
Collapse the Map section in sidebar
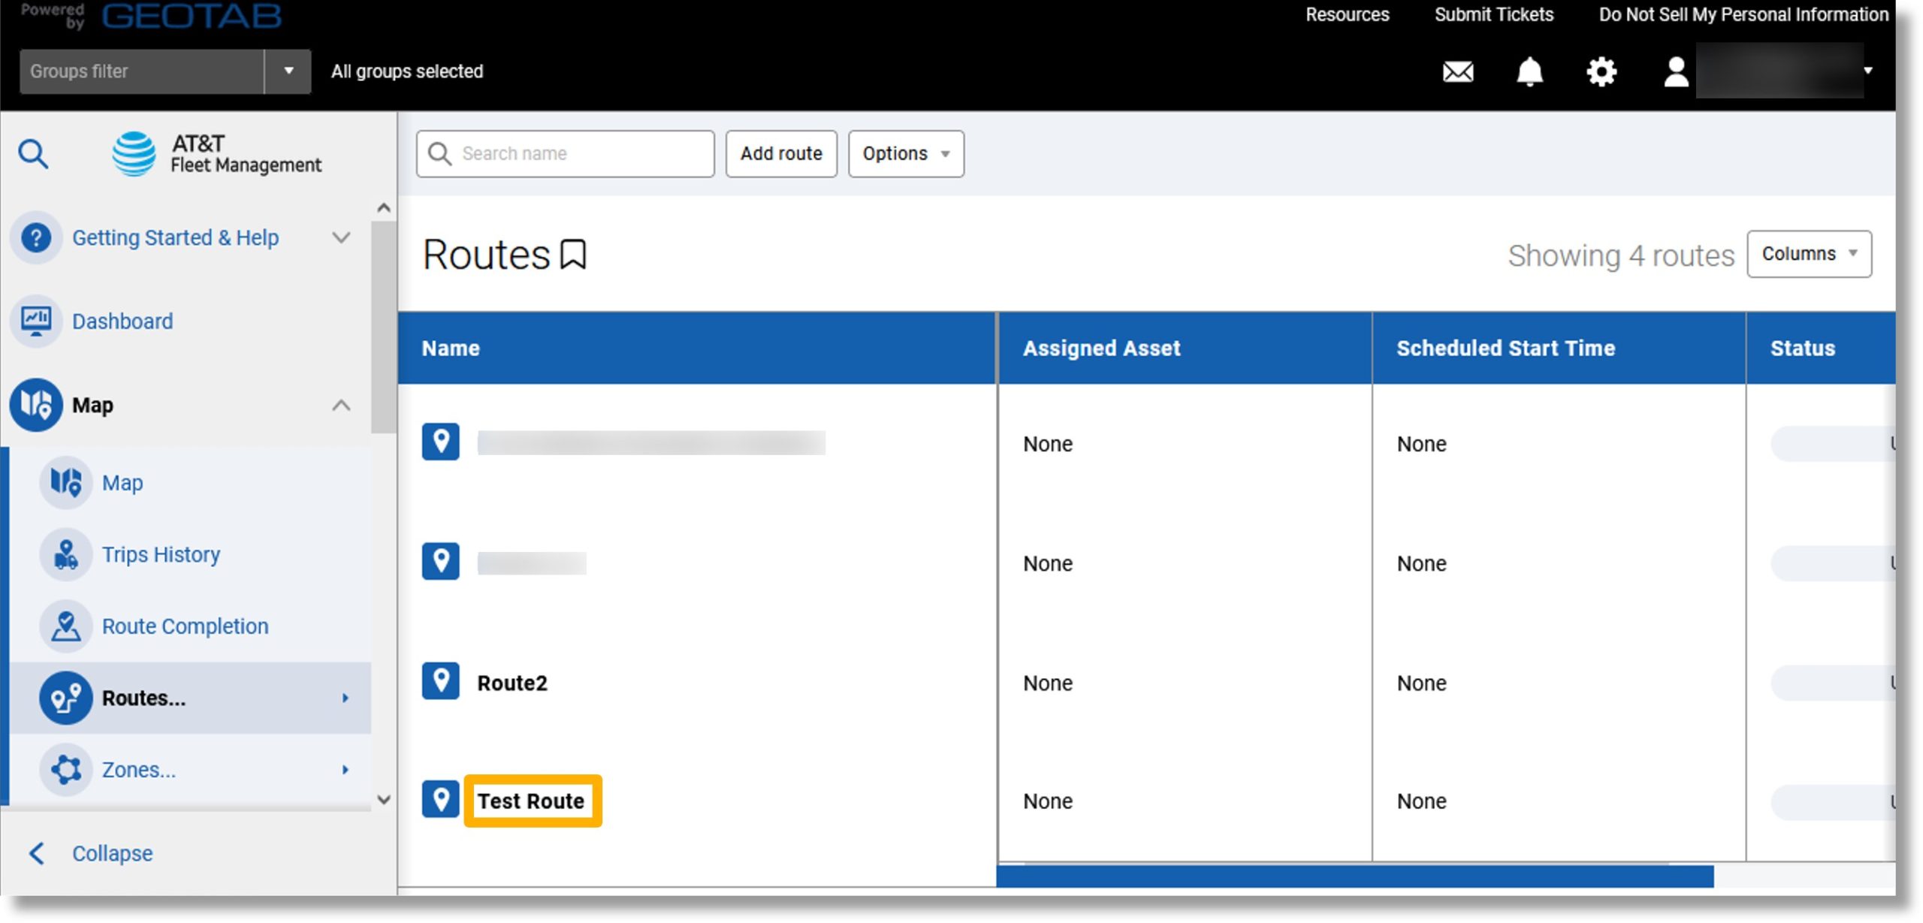point(341,406)
